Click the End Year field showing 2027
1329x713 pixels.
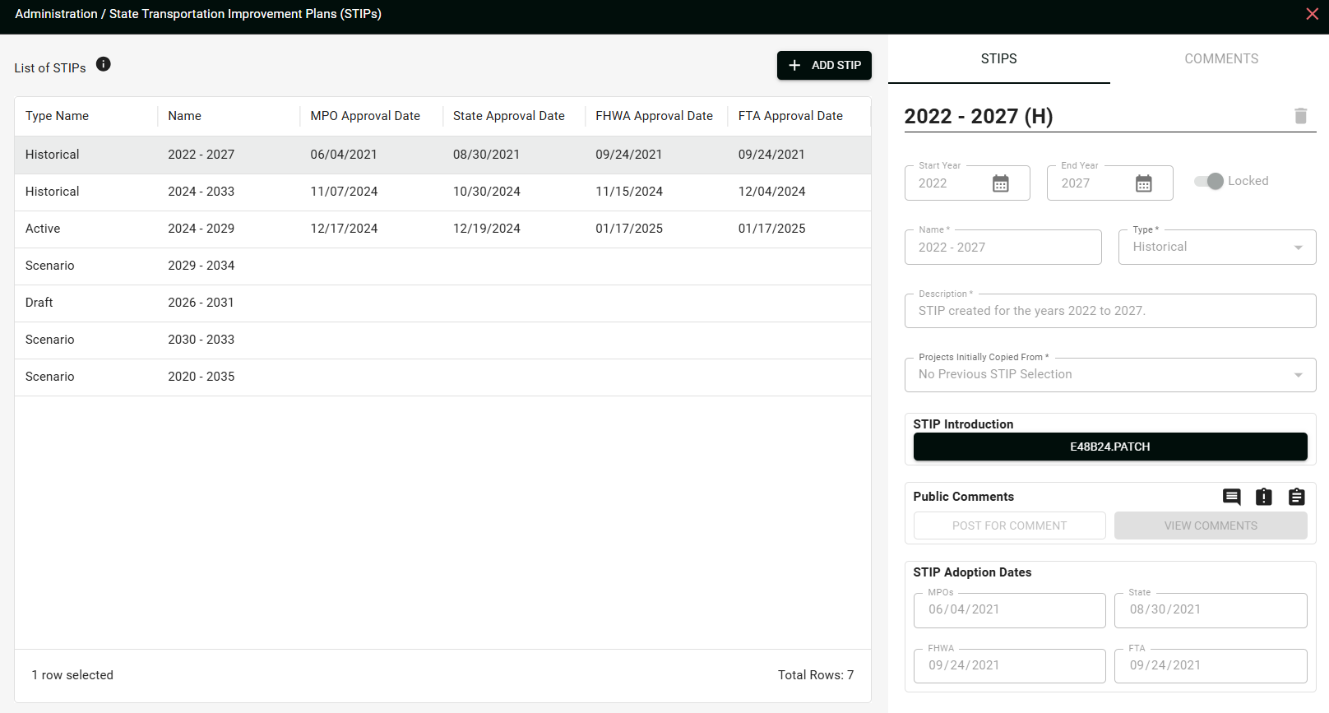click(x=1110, y=183)
